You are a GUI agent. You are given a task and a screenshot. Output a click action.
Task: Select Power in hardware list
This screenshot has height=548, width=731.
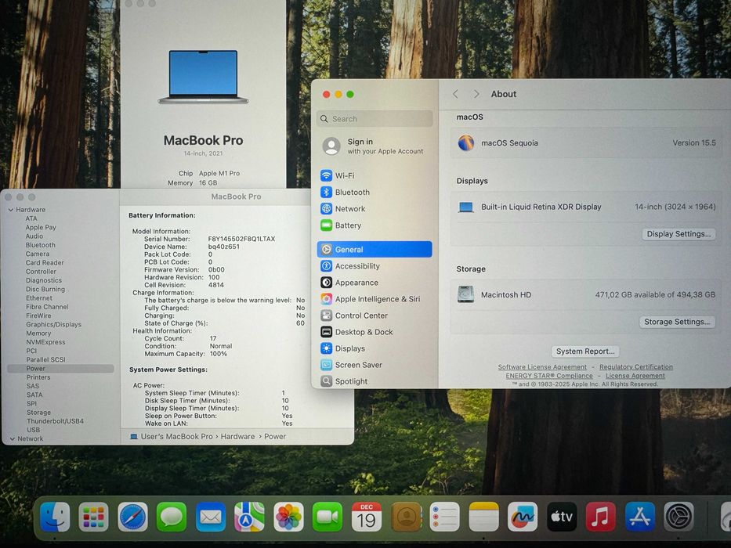(60, 369)
